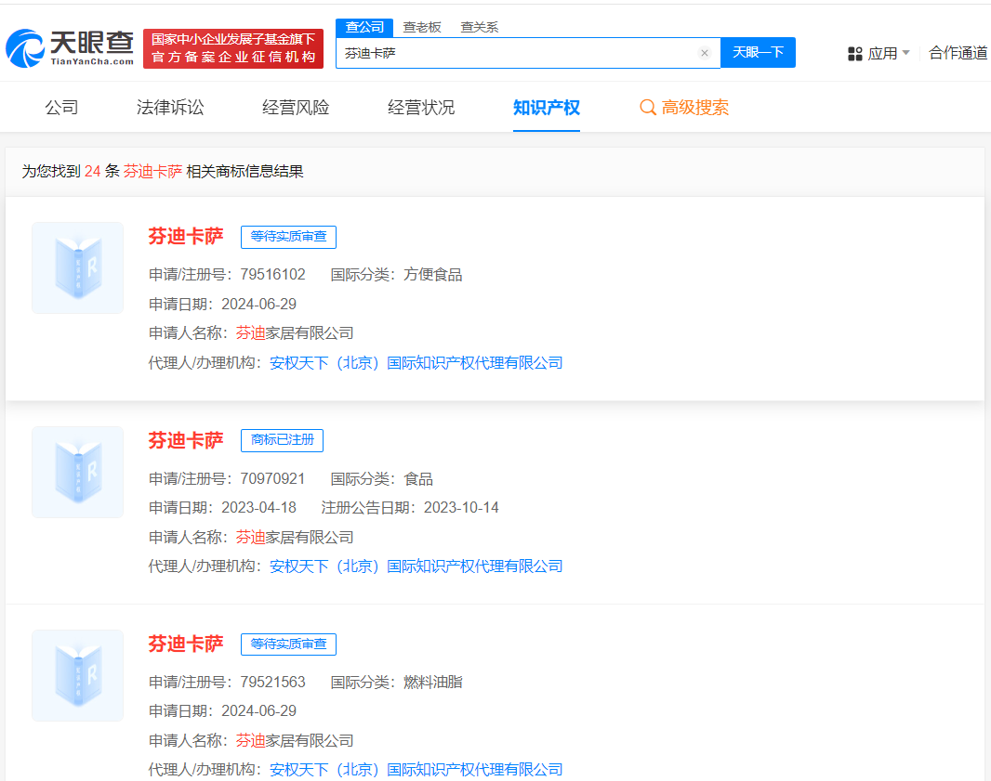Switch to the 经营状况 tab
Screen dimensions: 991x781
pos(421,108)
